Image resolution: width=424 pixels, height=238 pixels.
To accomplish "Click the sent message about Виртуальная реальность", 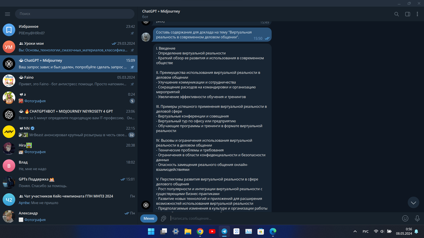I will (212, 35).
